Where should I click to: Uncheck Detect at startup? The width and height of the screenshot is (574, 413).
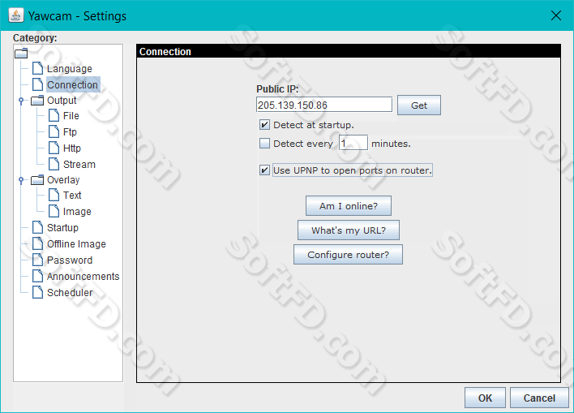coord(264,125)
